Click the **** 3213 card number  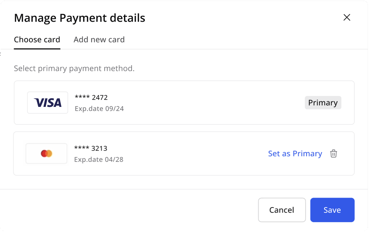(x=91, y=148)
